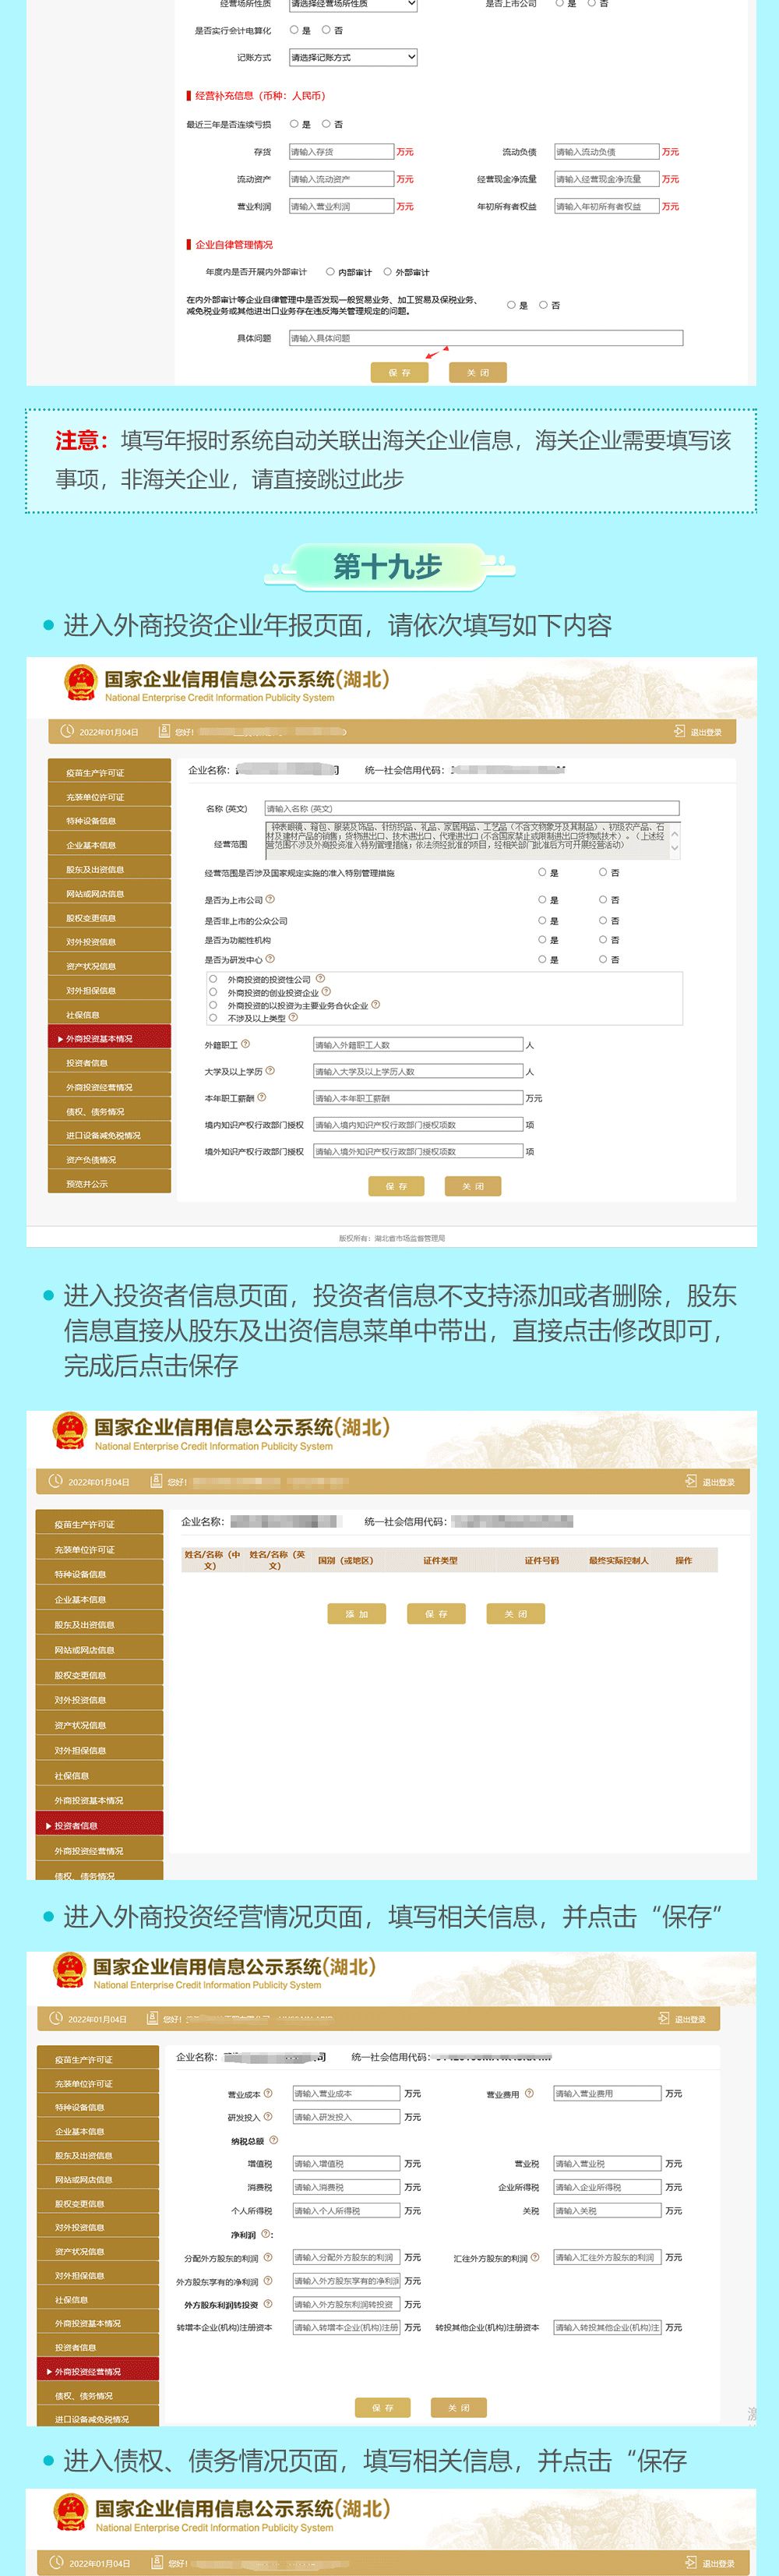Click the 名称 (英文) input field

pyautogui.click(x=471, y=808)
